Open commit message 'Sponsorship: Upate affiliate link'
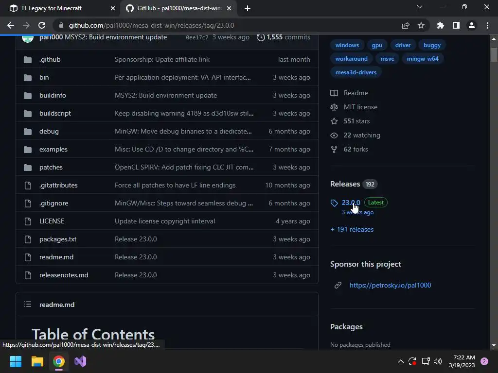 click(x=162, y=59)
